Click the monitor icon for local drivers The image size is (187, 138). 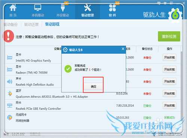[38, 7]
